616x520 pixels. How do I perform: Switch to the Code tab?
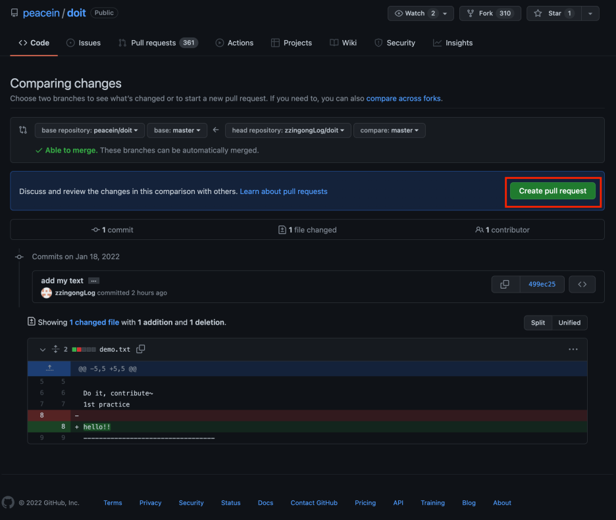tap(34, 43)
